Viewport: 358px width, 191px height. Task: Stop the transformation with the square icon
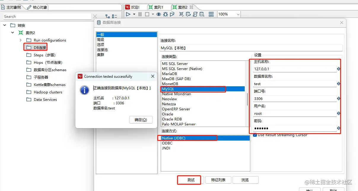(147, 14)
